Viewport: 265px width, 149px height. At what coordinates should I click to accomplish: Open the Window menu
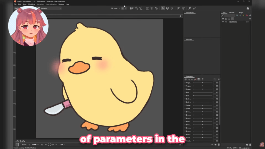[61, 4]
